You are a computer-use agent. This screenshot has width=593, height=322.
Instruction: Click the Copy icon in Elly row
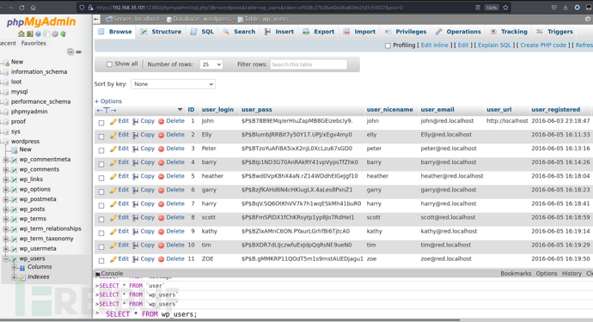(136, 136)
